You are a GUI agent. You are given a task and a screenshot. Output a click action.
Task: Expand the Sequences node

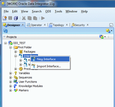pyautogui.click(x=10, y=77)
